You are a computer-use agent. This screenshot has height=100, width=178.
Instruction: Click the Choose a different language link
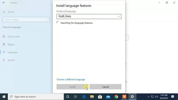click(71, 79)
